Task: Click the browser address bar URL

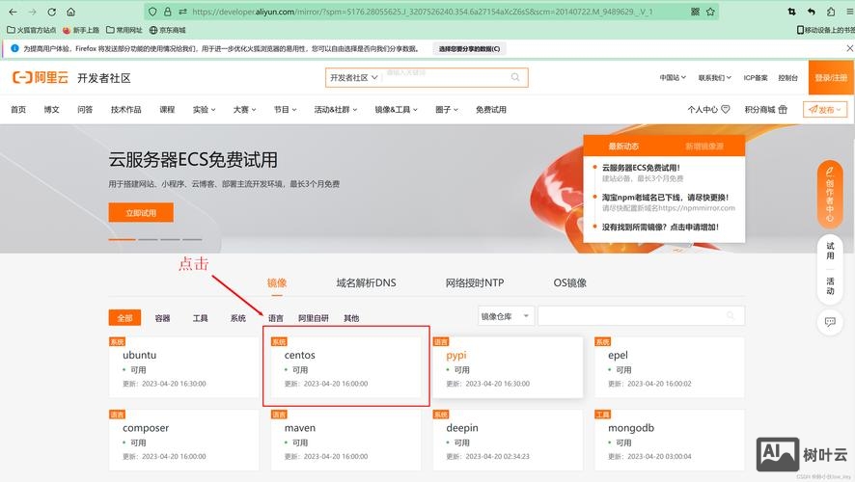Action: pyautogui.click(x=423, y=12)
